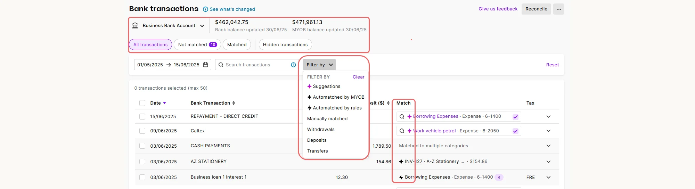Choose the Withdrawals filter option
The height and width of the screenshot is (189, 695).
(321, 130)
